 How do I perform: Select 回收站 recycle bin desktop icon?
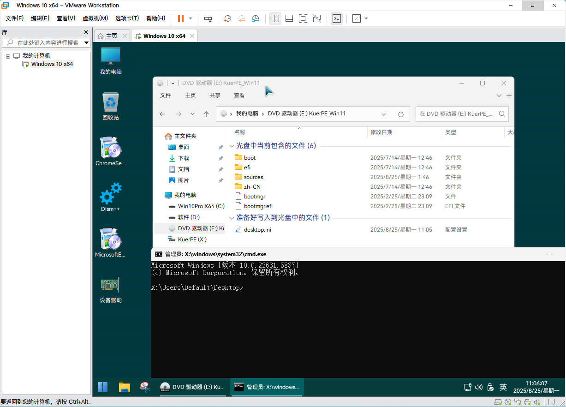[x=111, y=107]
